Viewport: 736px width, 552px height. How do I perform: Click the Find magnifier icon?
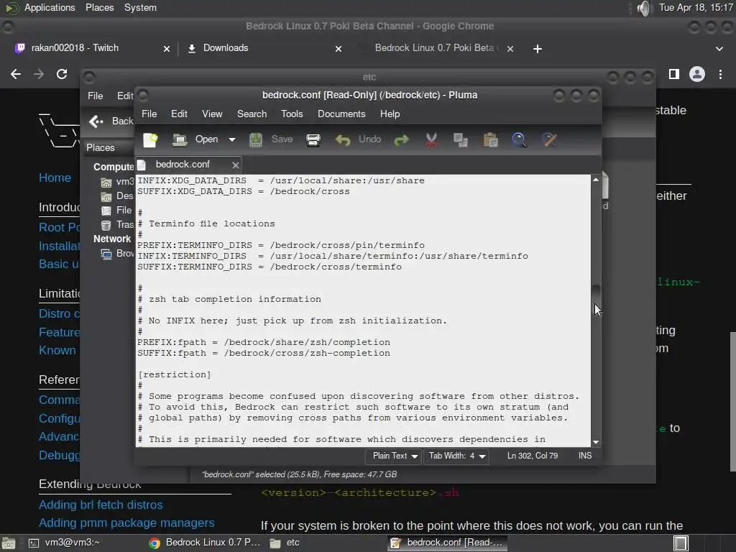point(519,139)
